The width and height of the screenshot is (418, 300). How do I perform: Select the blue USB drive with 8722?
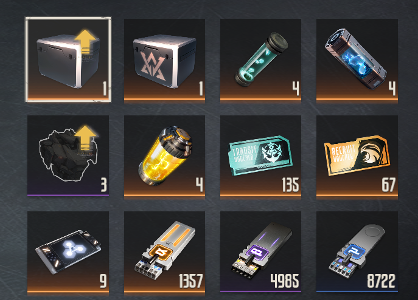[x=357, y=252]
